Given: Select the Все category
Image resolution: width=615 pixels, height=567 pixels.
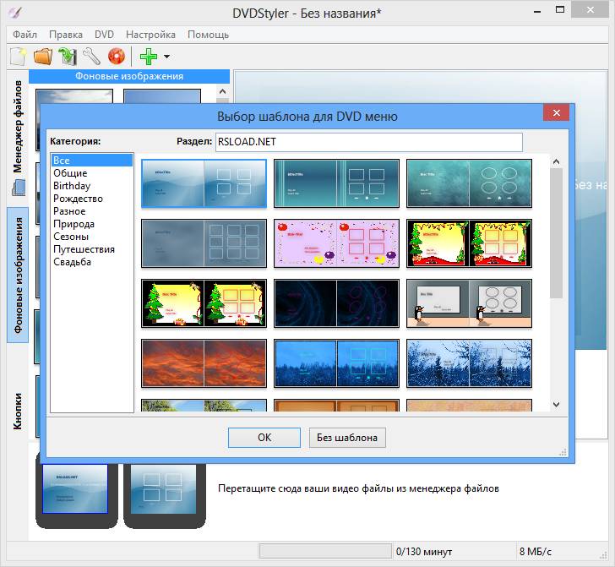Looking at the screenshot, I should 92,160.
